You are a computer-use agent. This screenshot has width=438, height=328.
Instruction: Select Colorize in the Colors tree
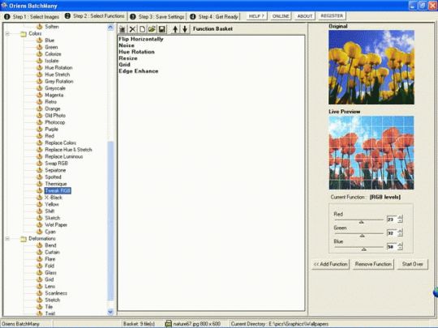[53, 53]
